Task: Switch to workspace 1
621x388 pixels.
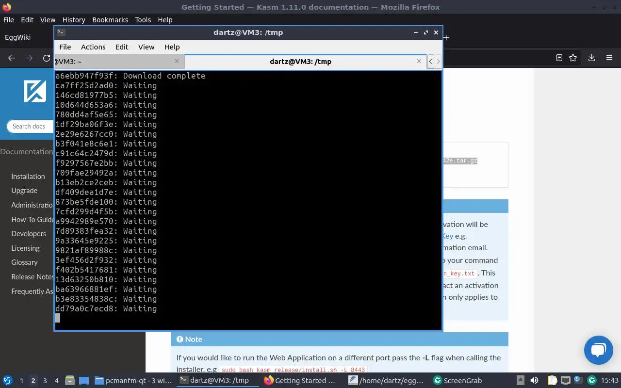Action: point(21,381)
